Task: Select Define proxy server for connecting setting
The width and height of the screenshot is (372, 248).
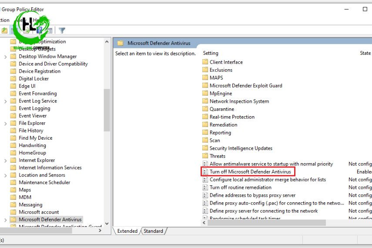Action: point(264,211)
